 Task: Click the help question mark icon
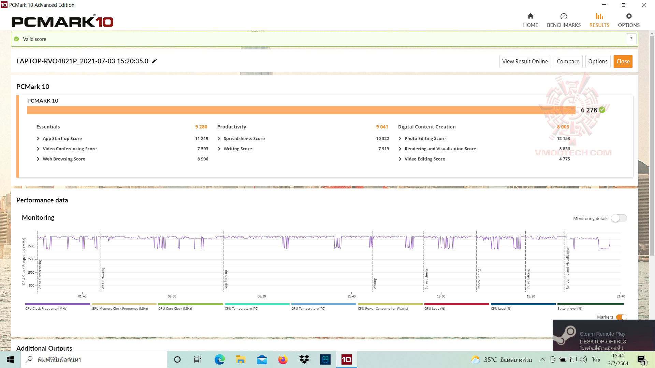pyautogui.click(x=631, y=39)
